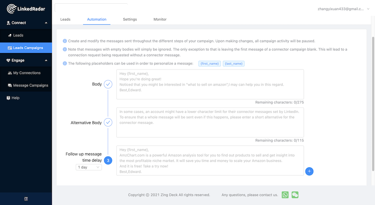Click 'Remaining characters: 0/115' text
This screenshot has height=205, width=375.
click(x=279, y=140)
